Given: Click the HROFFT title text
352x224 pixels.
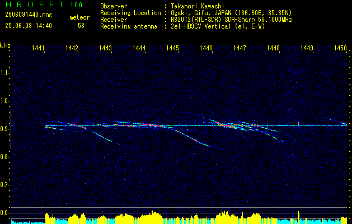Looking at the screenshot, I should click(x=35, y=4).
